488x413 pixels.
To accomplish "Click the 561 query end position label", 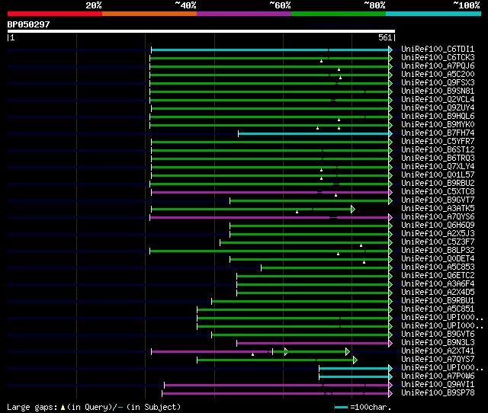I will (385, 37).
